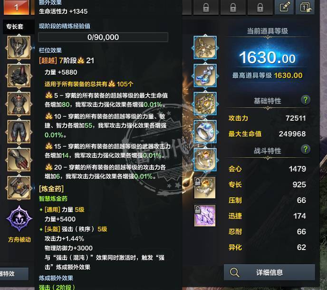
Task: Click the blue gem earring icon
Action: [x=205, y=75]
